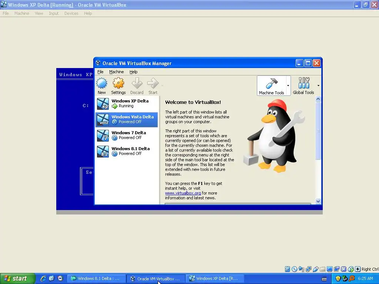
Task: Click the Global Tools button
Action: [303, 86]
